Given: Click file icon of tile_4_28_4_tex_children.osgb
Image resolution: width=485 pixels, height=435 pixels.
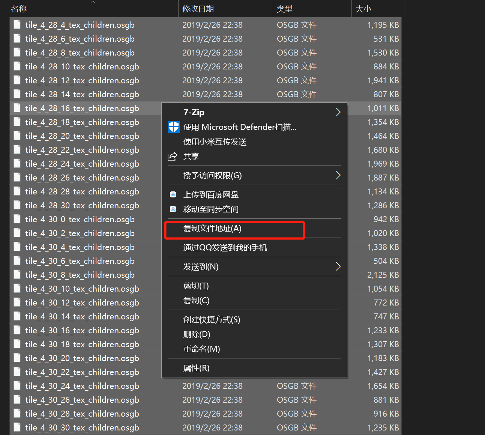Looking at the screenshot, I should pos(17,25).
